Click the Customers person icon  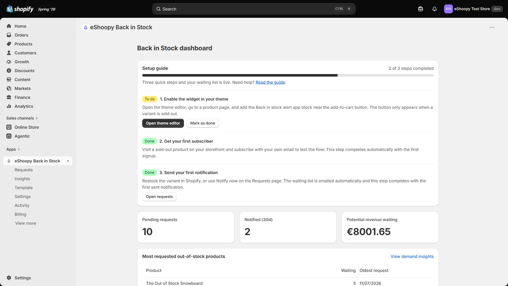[9, 53]
